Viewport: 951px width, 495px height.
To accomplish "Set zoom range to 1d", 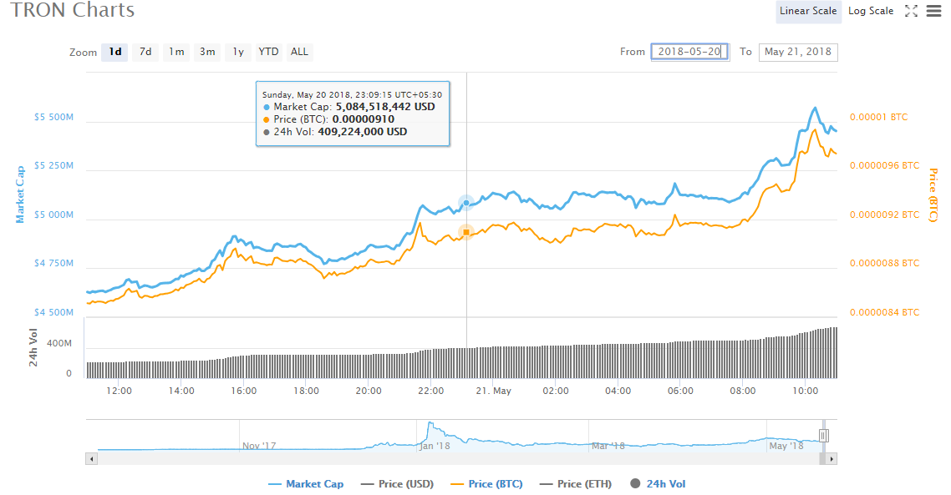I will click(114, 52).
